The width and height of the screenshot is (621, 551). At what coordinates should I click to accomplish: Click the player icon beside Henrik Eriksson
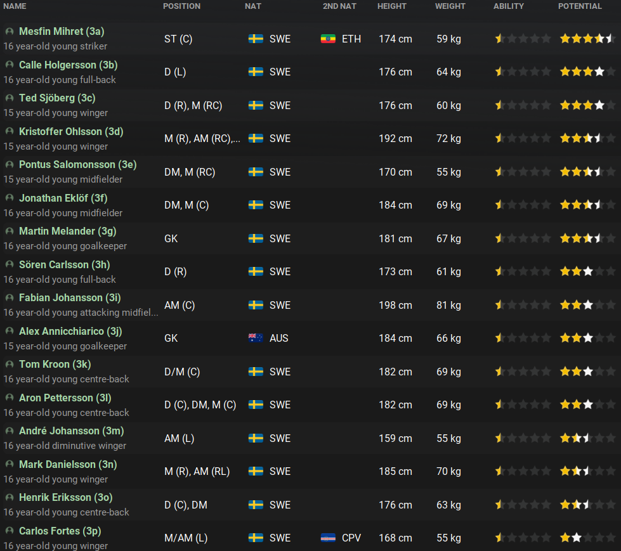(x=10, y=497)
